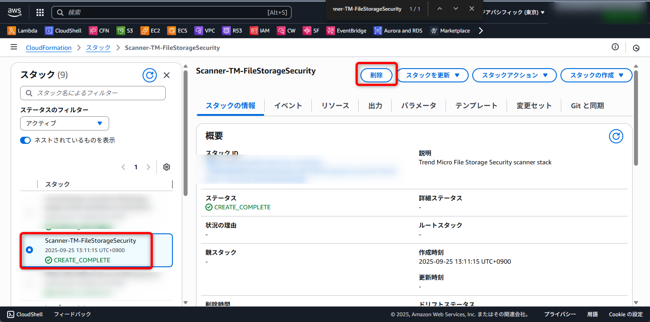
Task: Click the stack list panel scrollbar
Action: (x=186, y=132)
